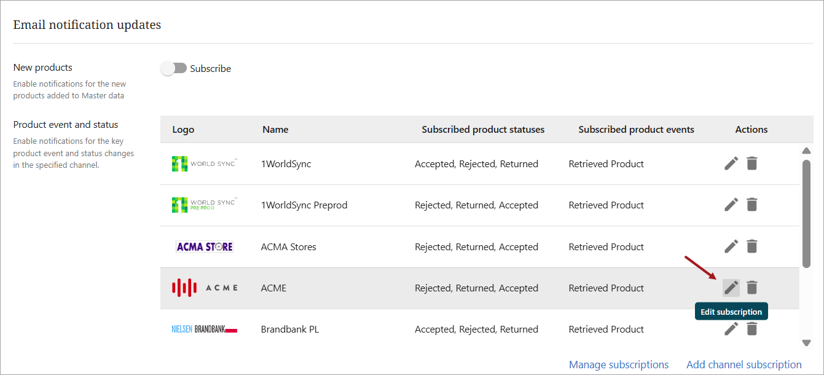Delete the ACMA Stores subscription
The width and height of the screenshot is (824, 375).
click(x=751, y=247)
